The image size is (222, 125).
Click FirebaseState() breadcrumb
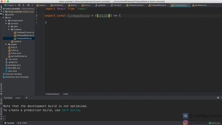tap(52, 94)
